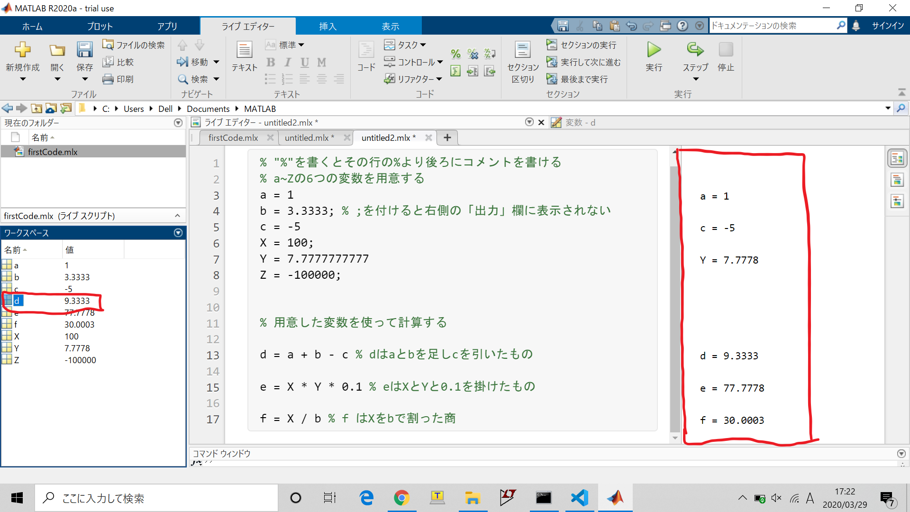Go up one folder level in address bar
The height and width of the screenshot is (512, 910).
tap(36, 109)
